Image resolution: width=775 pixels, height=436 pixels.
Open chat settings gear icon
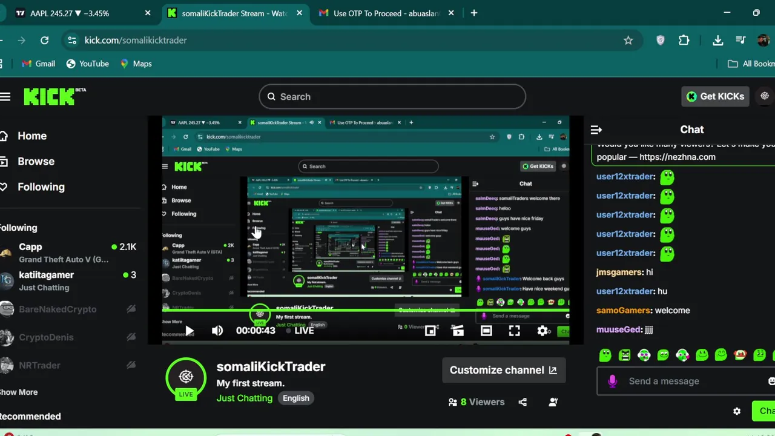click(737, 411)
